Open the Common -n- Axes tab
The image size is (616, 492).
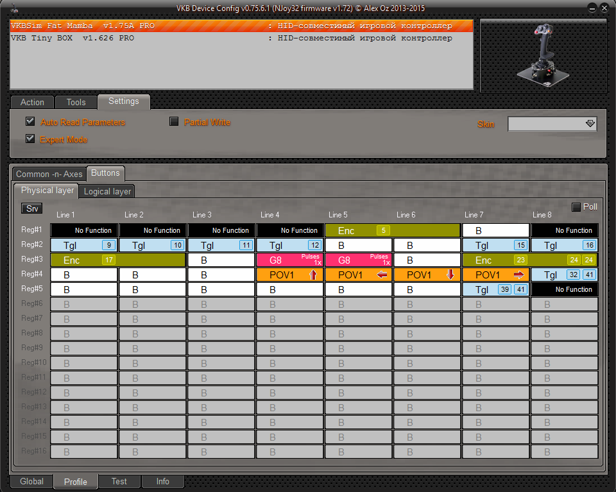pyautogui.click(x=49, y=174)
